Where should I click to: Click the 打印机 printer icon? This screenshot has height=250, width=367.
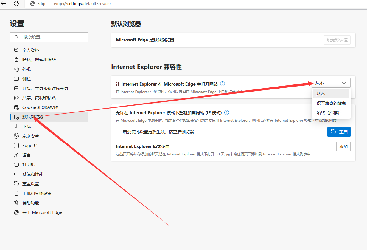(16, 165)
